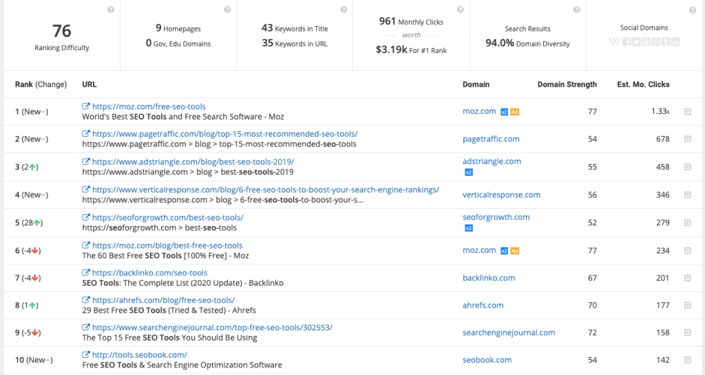Click the LinkedIn icon under Social Domains
Viewport: 705px width, 375px height.
pos(675,42)
